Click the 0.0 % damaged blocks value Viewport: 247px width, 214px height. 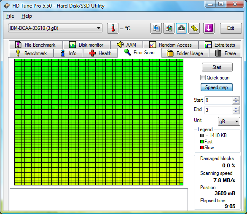tap(229, 166)
